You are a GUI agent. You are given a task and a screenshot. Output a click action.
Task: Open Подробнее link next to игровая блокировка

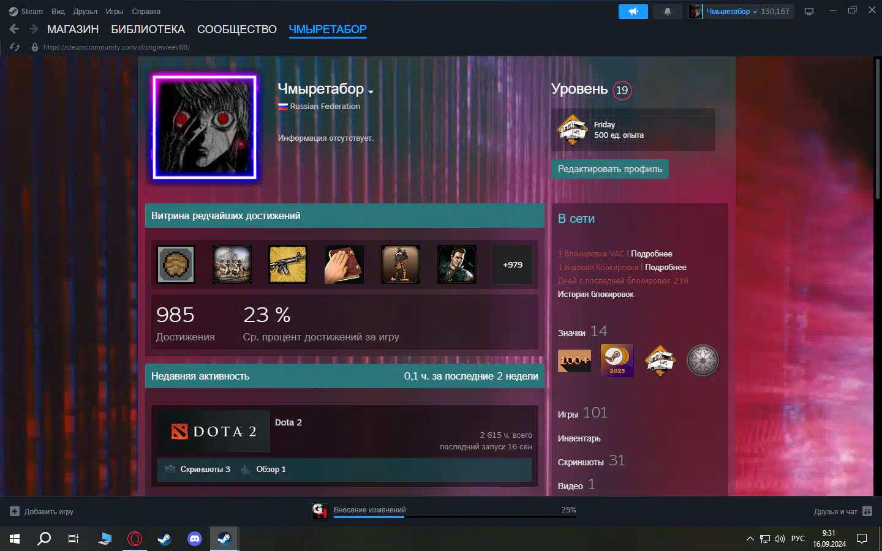666,267
